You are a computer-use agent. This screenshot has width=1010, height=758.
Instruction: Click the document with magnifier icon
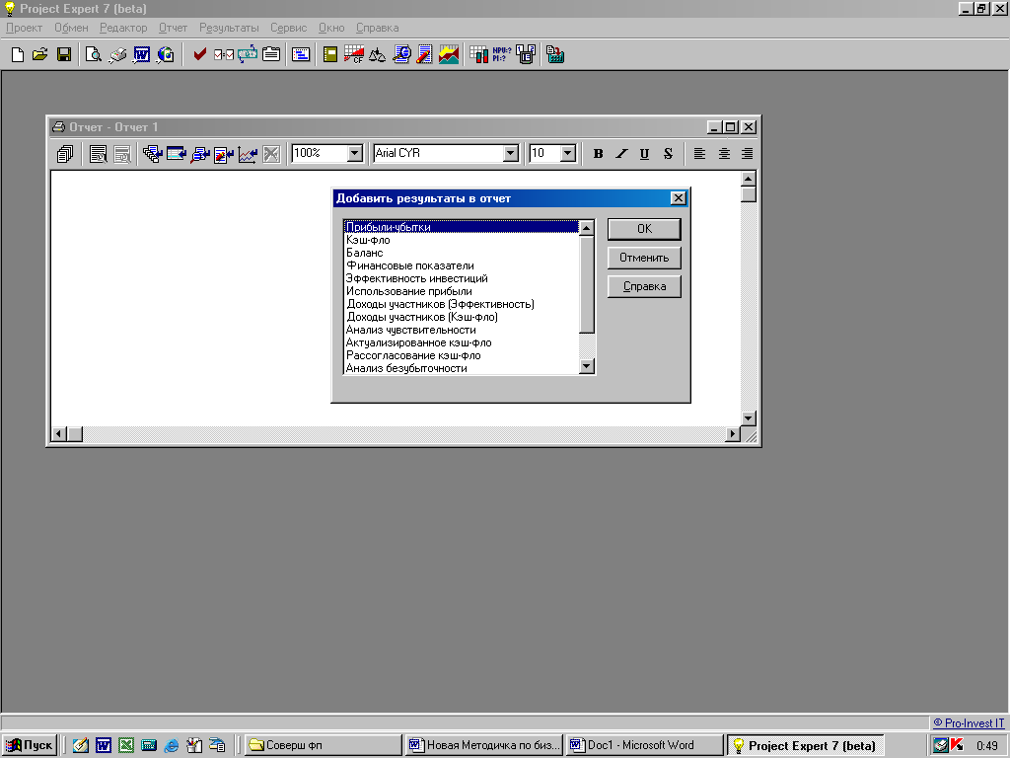[x=401, y=55]
